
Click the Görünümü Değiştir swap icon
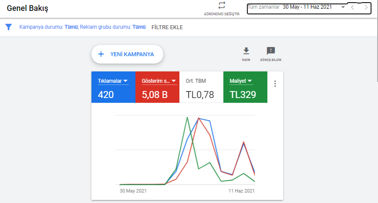click(222, 5)
